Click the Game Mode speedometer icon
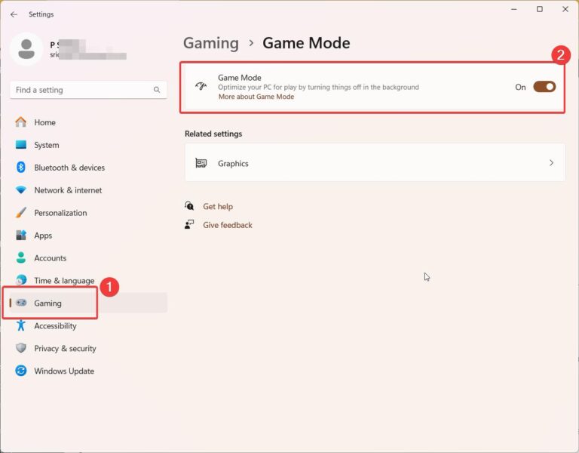 201,87
